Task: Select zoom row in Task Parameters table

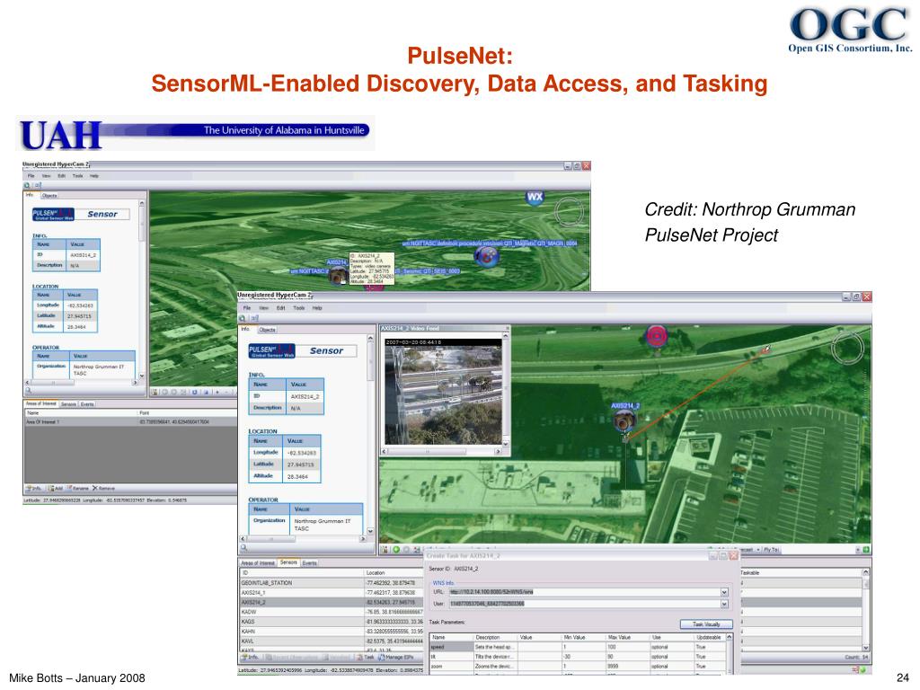Action: [578, 666]
